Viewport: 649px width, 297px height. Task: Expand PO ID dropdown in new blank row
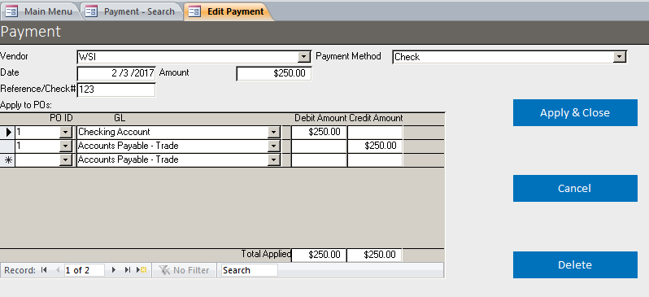coord(66,160)
